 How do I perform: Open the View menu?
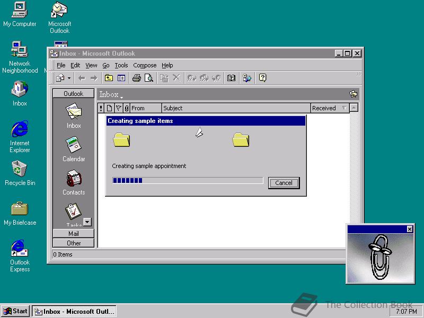(x=91, y=65)
